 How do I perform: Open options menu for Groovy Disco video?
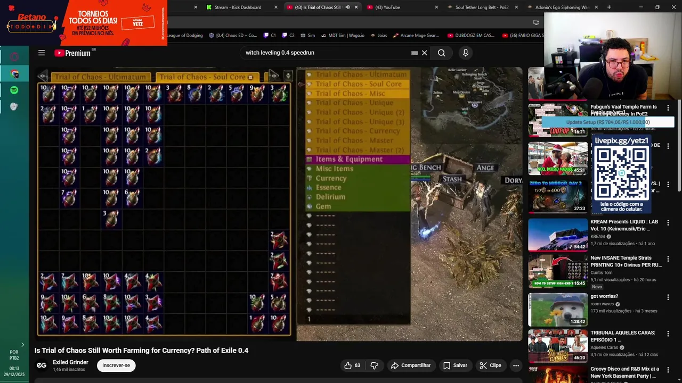click(668, 370)
